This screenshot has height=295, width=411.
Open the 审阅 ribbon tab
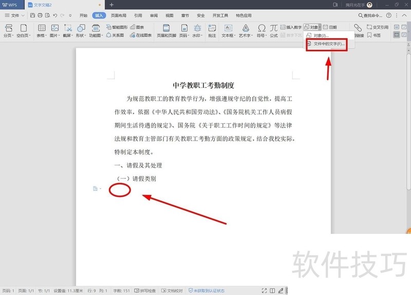coord(154,15)
